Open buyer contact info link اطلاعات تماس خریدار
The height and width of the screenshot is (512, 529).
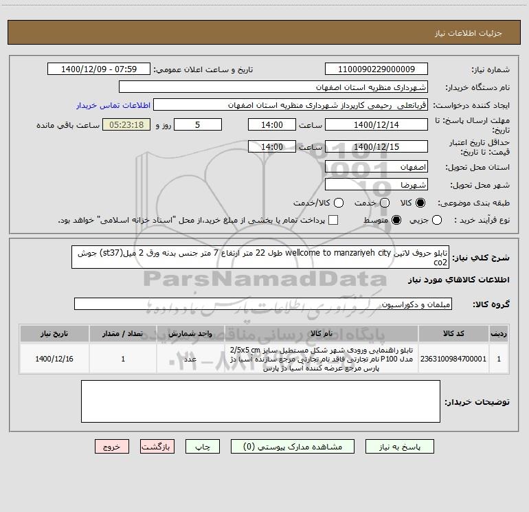point(113,105)
